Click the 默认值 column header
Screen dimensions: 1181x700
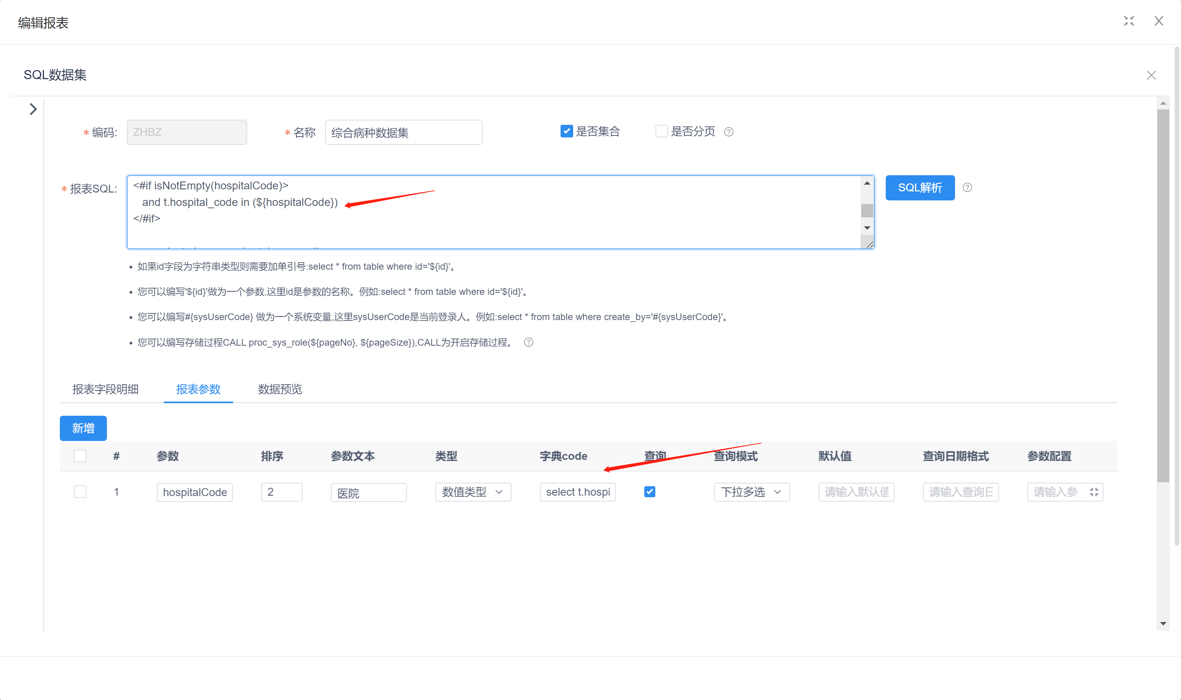[835, 456]
